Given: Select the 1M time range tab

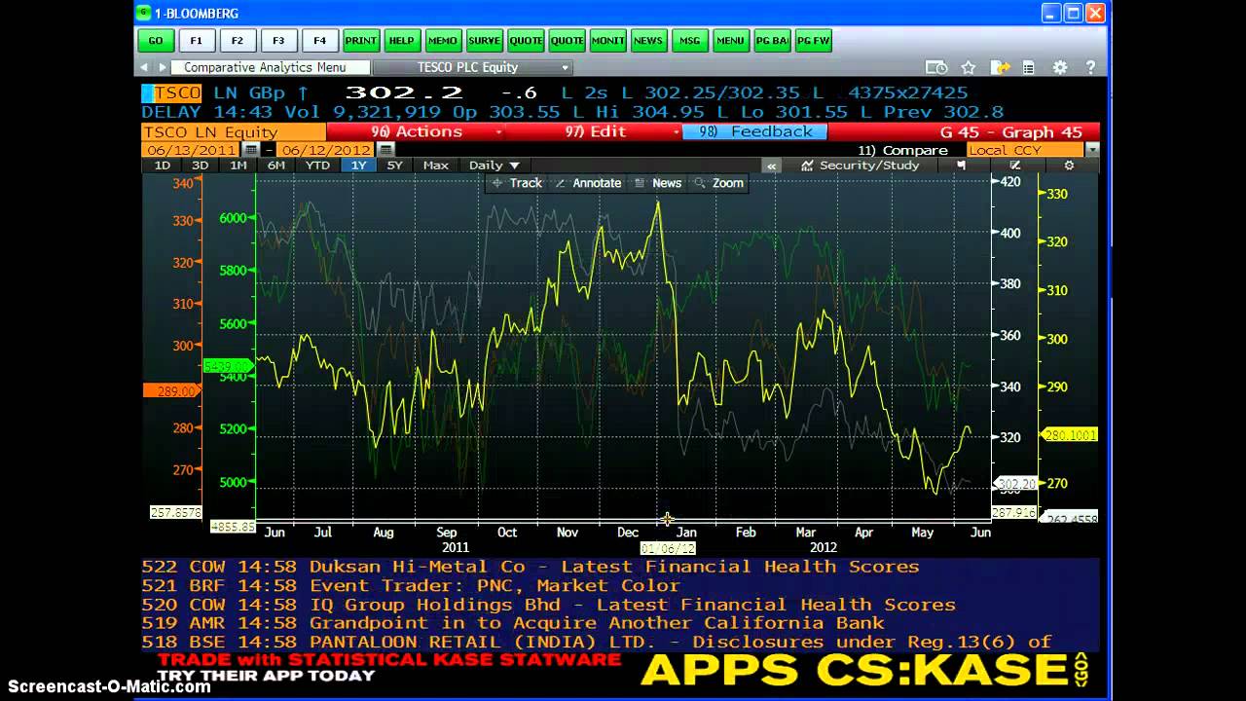Looking at the screenshot, I should pyautogui.click(x=238, y=166).
